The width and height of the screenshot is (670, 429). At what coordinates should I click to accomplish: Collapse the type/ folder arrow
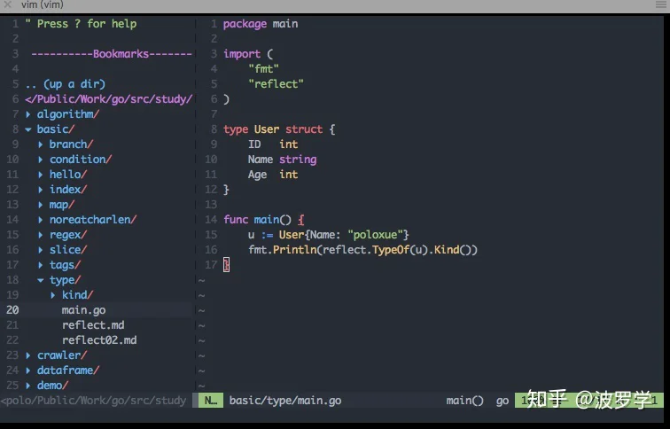pos(41,280)
